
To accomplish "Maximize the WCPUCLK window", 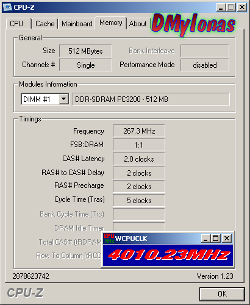I will tap(215, 239).
